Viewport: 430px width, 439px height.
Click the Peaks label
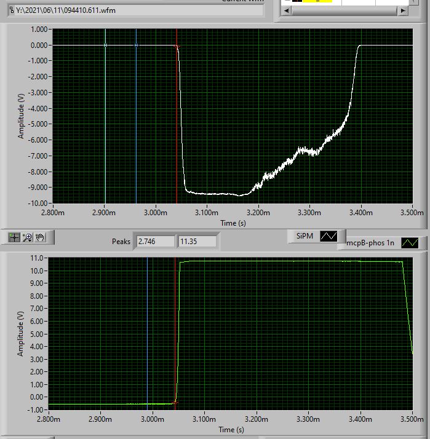[x=121, y=242]
